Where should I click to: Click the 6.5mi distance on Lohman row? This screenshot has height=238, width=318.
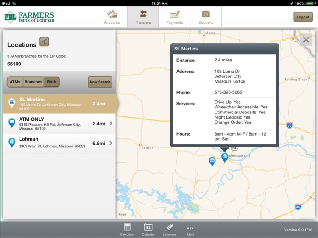99,143
